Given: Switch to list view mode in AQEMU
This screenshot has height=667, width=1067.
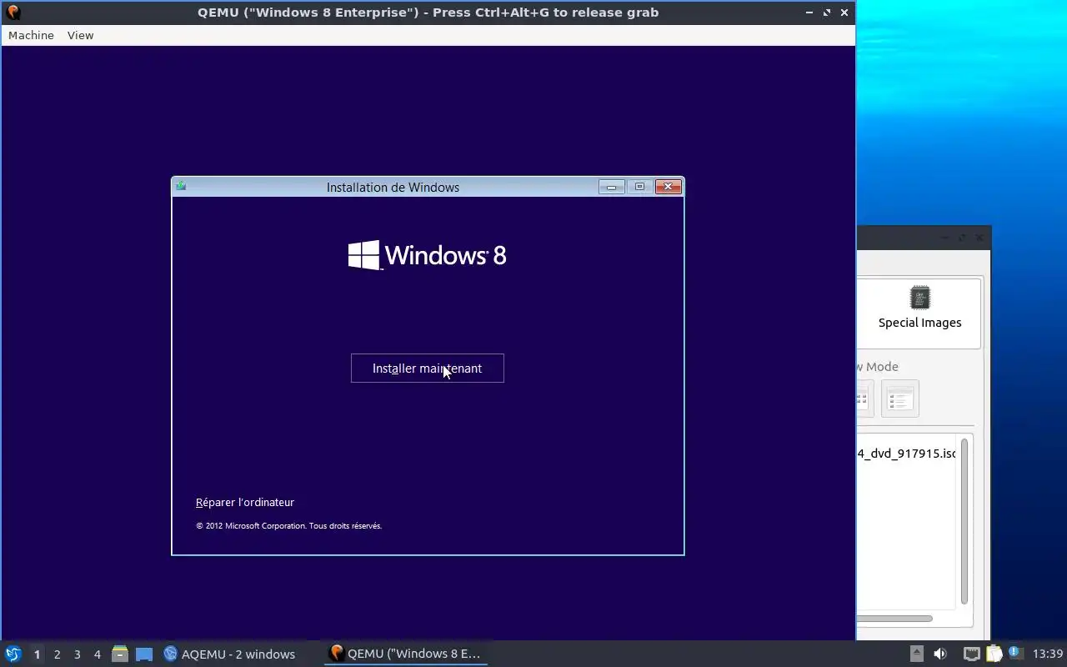Looking at the screenshot, I should tap(899, 399).
